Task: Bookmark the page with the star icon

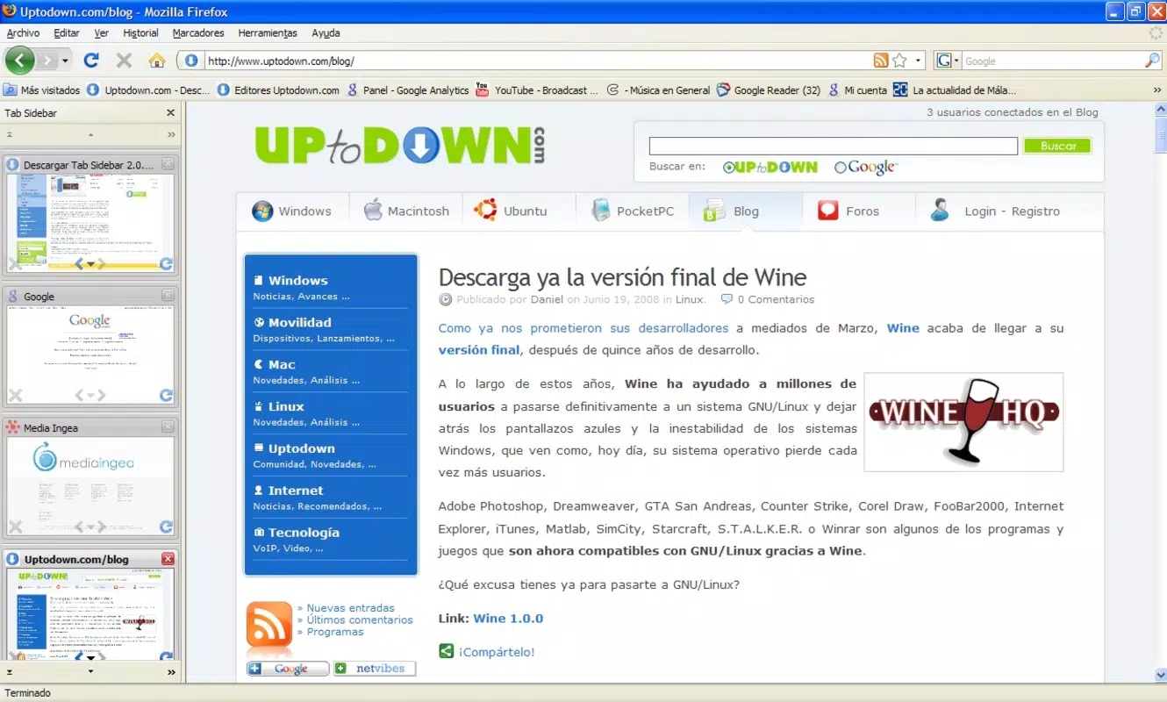Action: pos(899,61)
